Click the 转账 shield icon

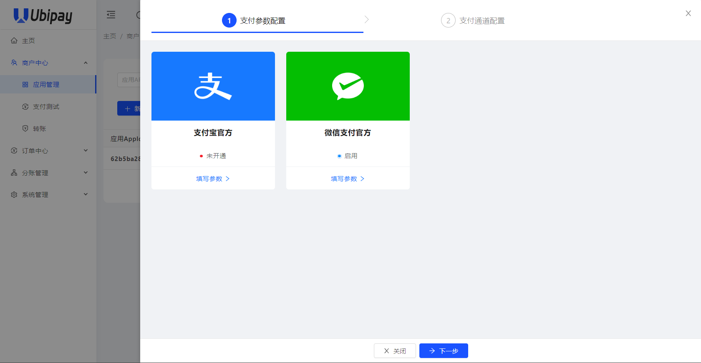click(x=25, y=129)
